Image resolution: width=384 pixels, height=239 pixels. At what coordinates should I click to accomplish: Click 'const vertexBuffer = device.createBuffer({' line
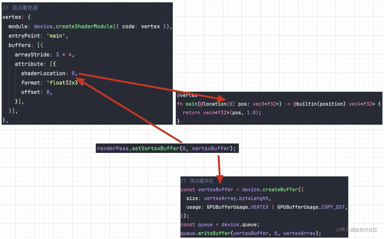[242, 189]
